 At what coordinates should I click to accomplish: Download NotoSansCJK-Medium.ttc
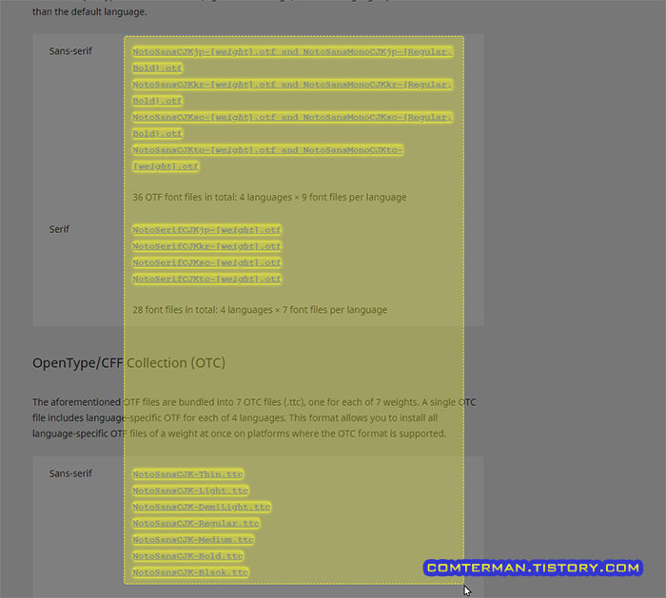[x=193, y=540]
